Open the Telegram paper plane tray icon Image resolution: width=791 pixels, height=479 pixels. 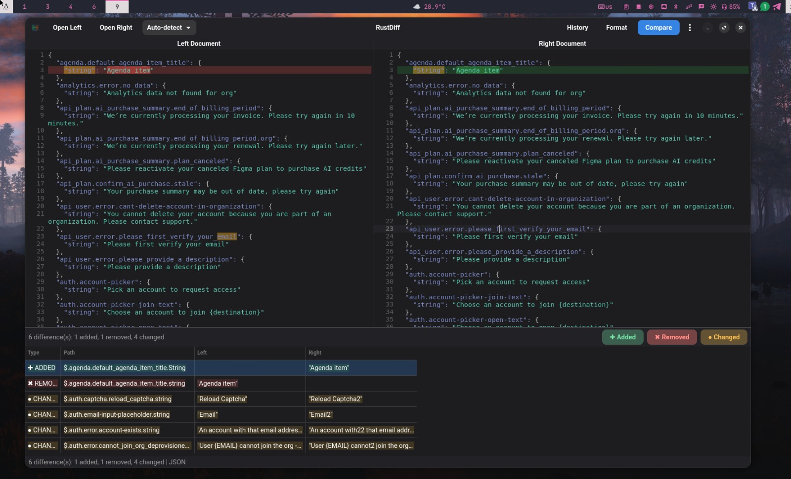coord(777,6)
